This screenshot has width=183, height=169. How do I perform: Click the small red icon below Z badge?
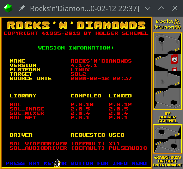point(175,69)
